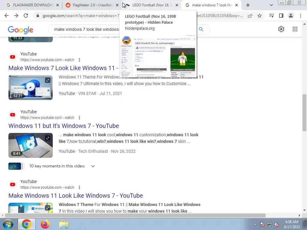
Task: Open 'Make Windows 11 Look Like Windows 7' link
Action: [x=76, y=196]
